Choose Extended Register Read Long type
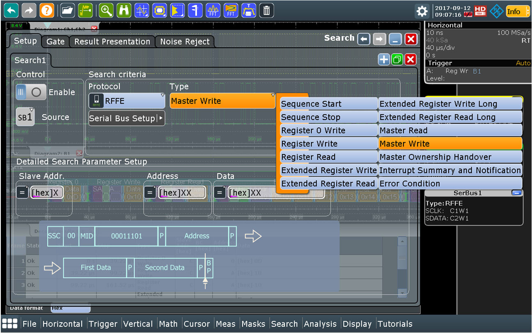Image resolution: width=532 pixels, height=333 pixels. click(450, 117)
